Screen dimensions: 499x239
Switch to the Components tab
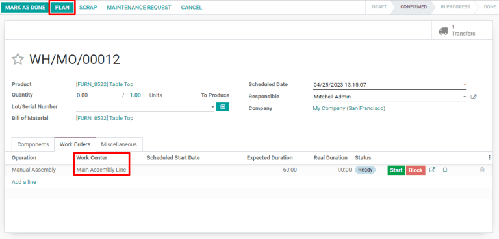click(33, 144)
